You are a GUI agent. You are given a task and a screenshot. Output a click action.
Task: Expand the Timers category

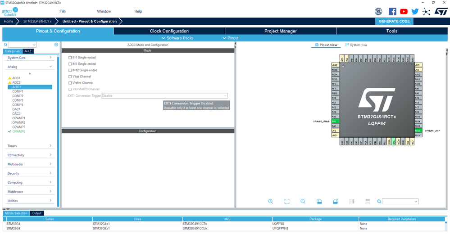tap(30, 146)
